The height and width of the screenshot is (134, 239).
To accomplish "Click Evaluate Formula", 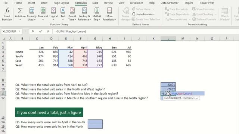I will [204, 19].
